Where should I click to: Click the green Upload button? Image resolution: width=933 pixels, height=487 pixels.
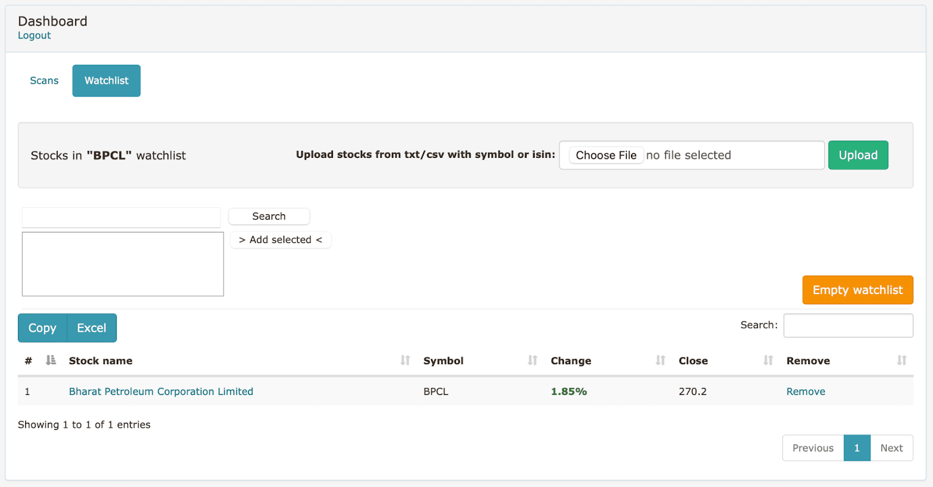pos(858,155)
